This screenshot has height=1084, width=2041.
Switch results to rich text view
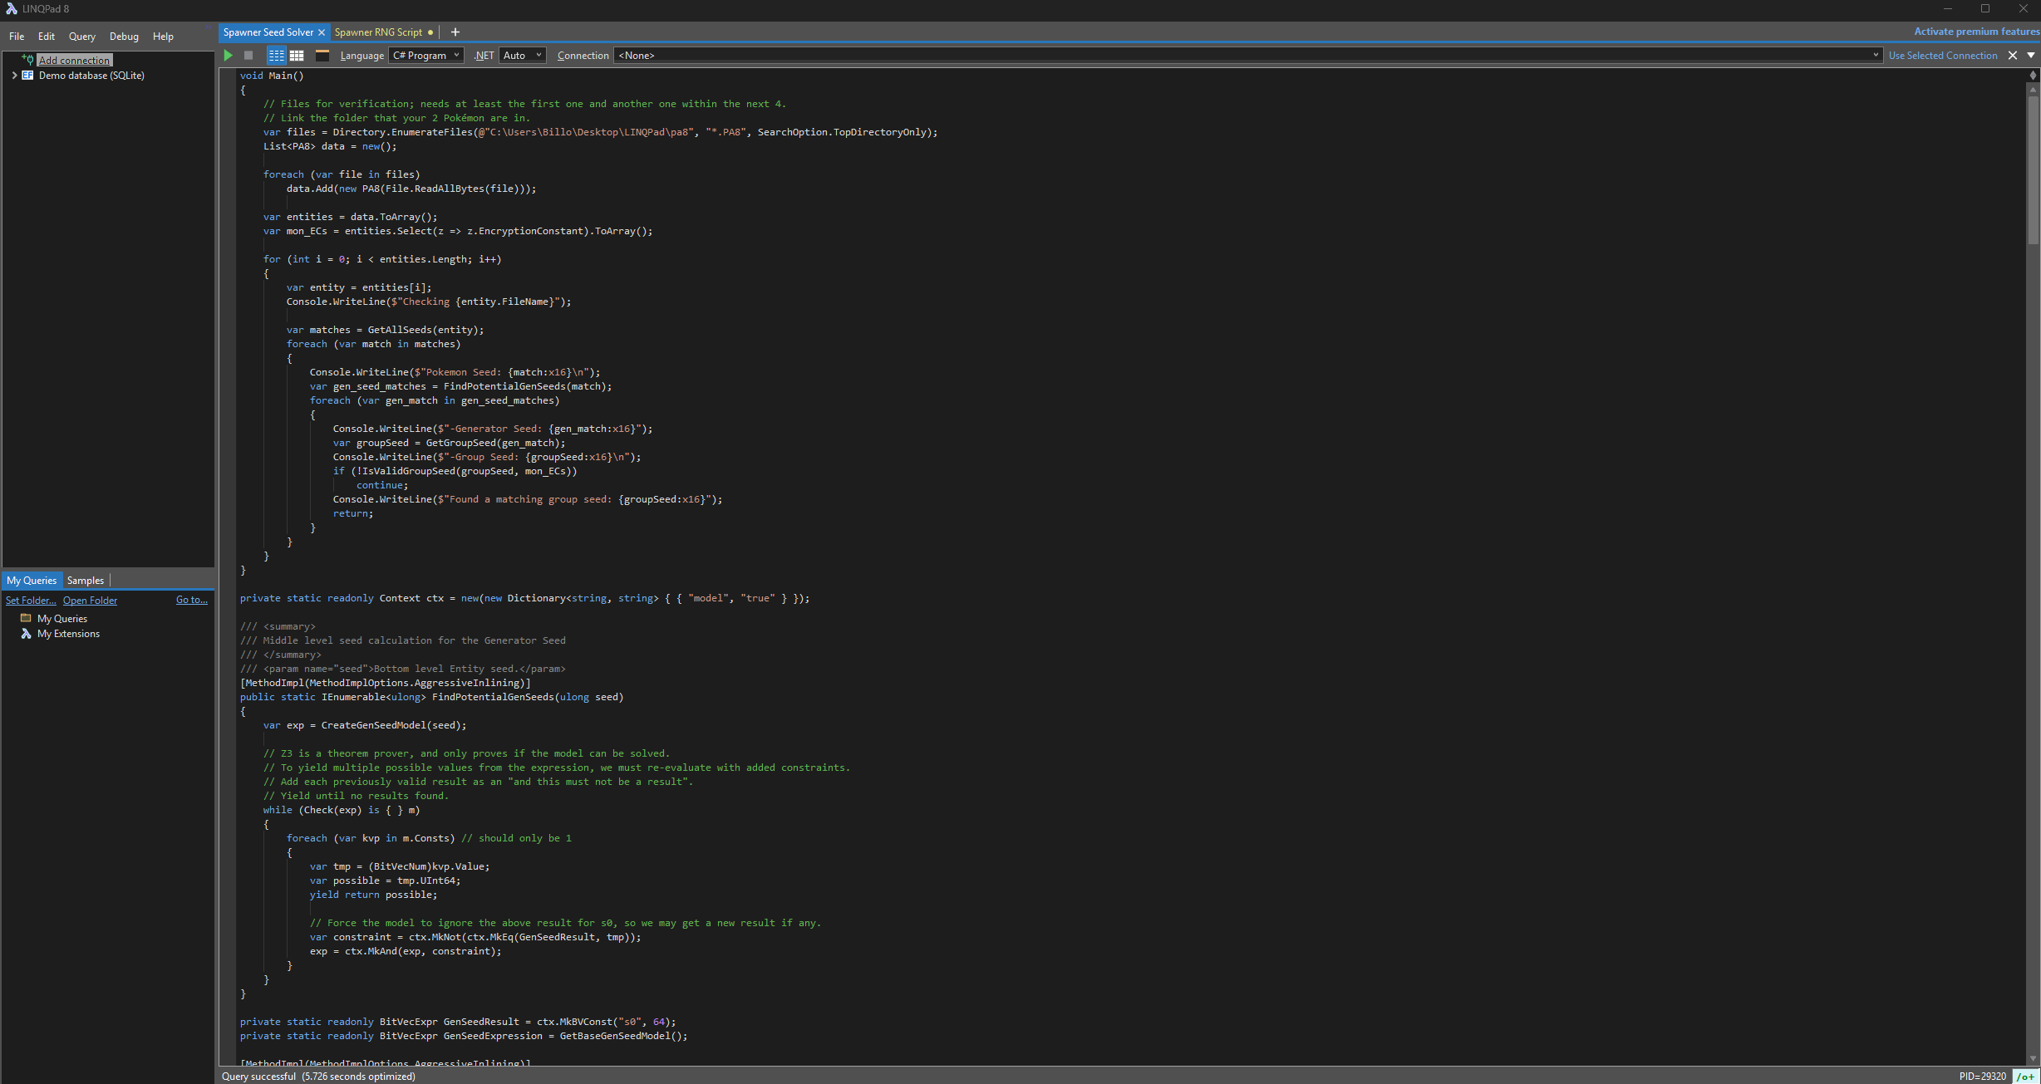(276, 56)
